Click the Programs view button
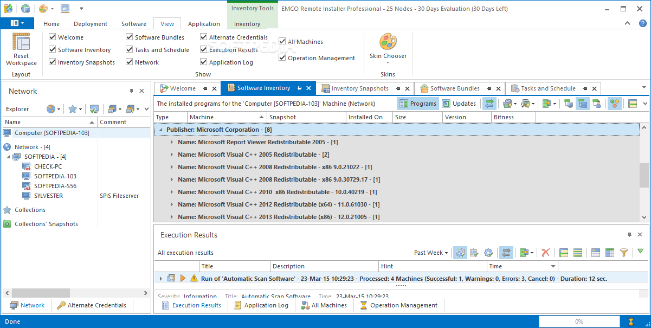The height and width of the screenshot is (328, 651). pyautogui.click(x=418, y=104)
